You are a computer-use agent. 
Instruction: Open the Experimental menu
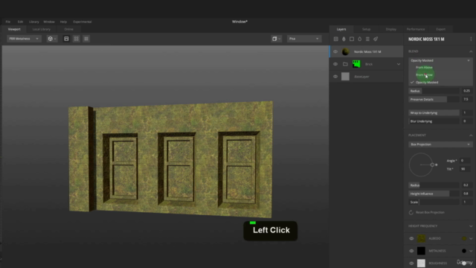click(x=83, y=22)
